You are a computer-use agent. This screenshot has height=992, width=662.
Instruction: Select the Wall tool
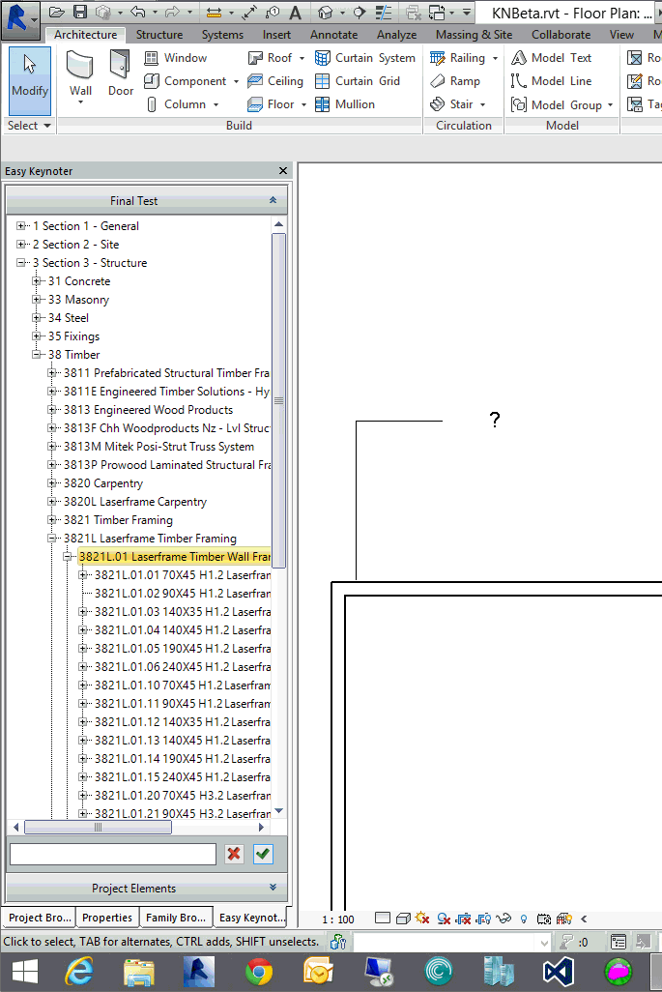click(x=80, y=75)
